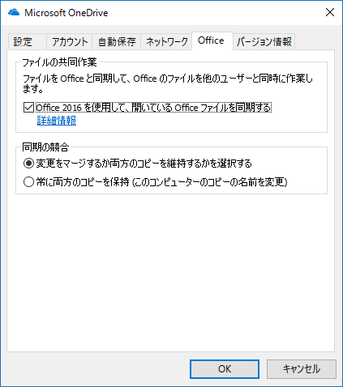Click the 同期の競合 group heading

click(x=45, y=147)
